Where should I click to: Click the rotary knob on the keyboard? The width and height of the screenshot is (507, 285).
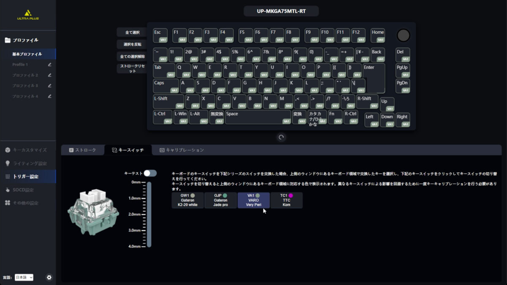pyautogui.click(x=403, y=35)
